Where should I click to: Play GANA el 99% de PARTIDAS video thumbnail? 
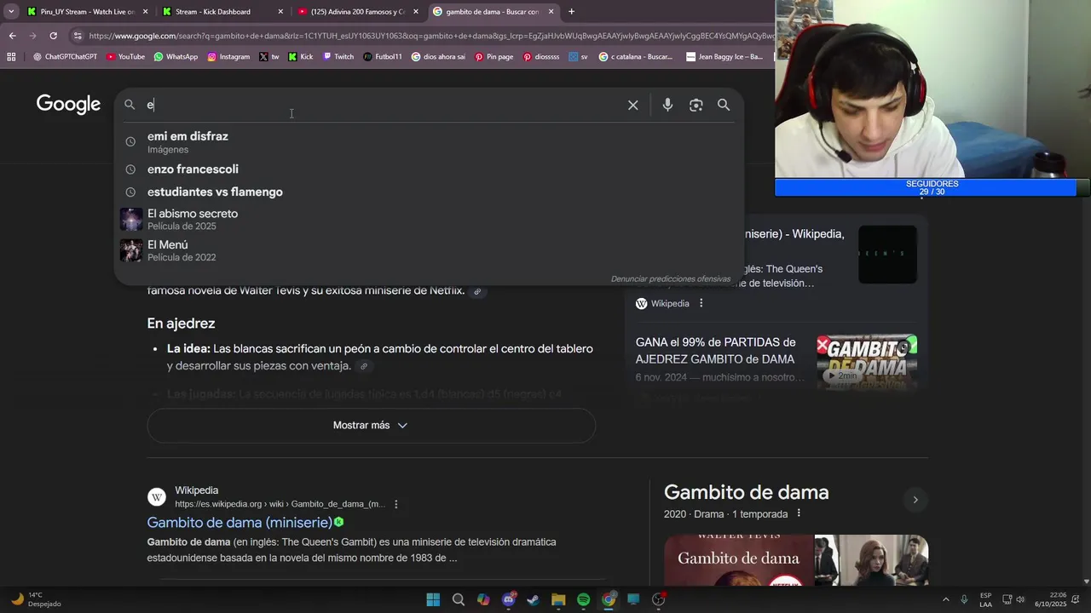coord(867,361)
